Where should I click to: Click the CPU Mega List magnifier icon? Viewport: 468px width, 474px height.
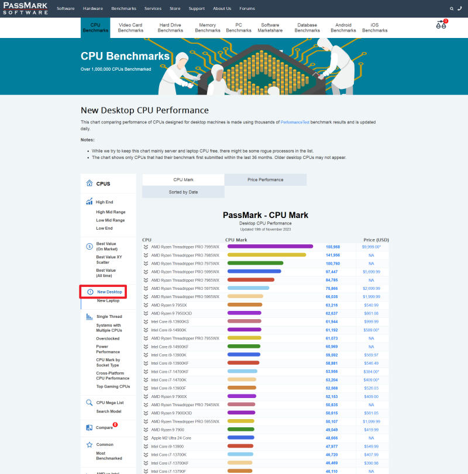[x=90, y=403]
